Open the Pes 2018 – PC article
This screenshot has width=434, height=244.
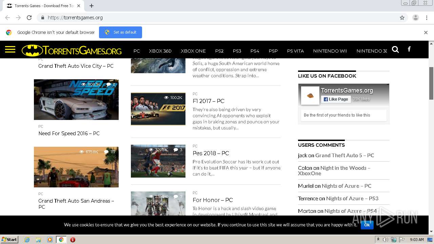(x=211, y=153)
